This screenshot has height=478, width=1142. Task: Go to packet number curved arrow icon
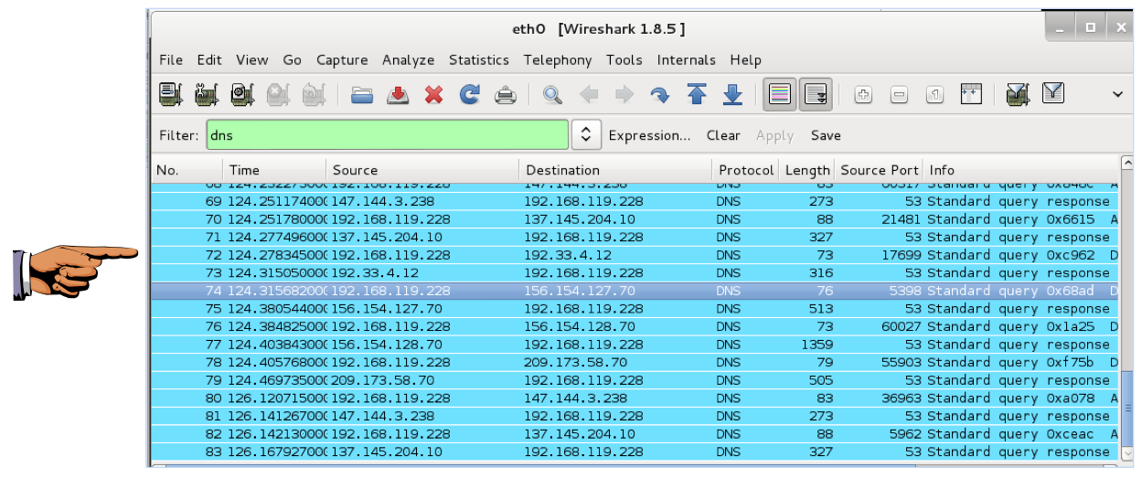coord(659,94)
